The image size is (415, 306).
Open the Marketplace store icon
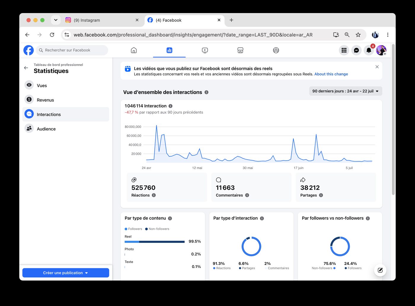point(240,50)
